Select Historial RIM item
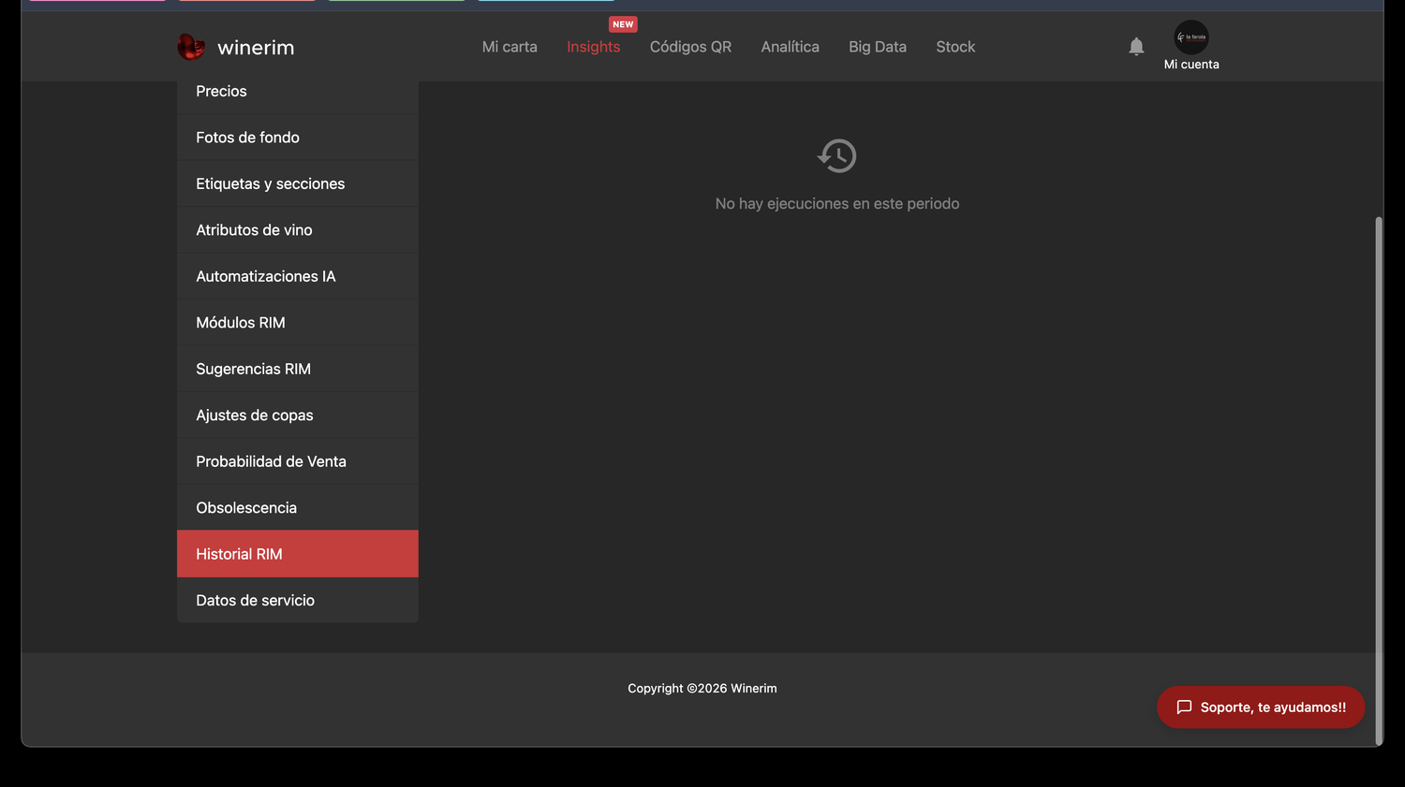1405x787 pixels. pos(298,554)
